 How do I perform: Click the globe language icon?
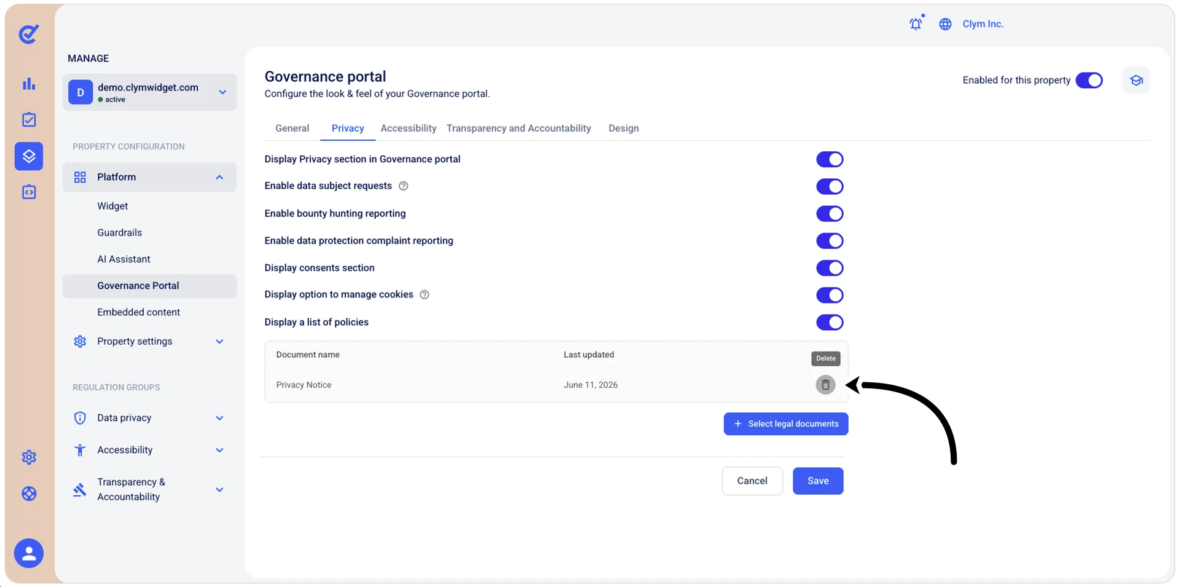[x=945, y=24]
